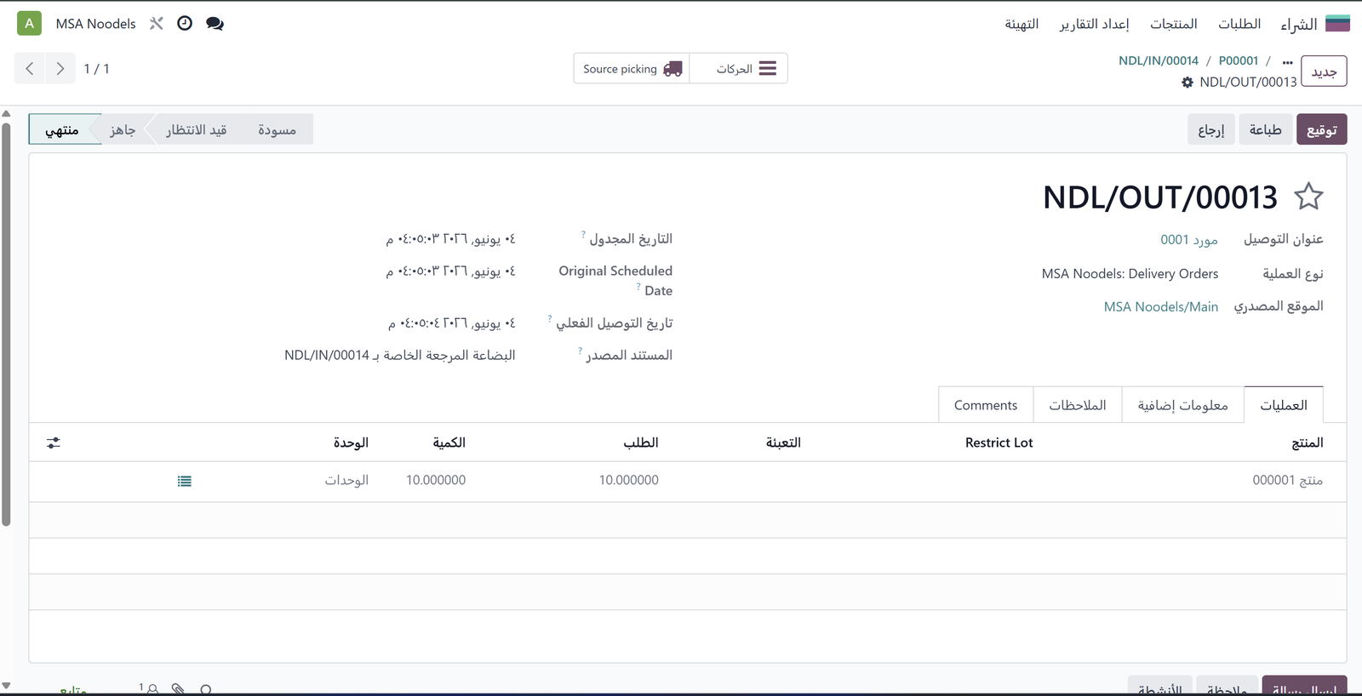The image size is (1362, 696).
Task: Select the قيد الانتظار waiting status
Action: coord(197,129)
